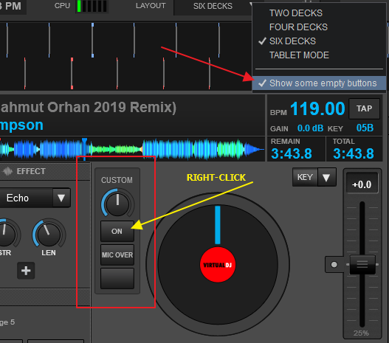389x343 pixels.
Task: Click the VirtualDJ jog wheel center label
Action: 218,265
